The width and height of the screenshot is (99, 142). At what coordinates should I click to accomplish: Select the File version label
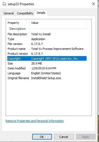click(x=15, y=44)
